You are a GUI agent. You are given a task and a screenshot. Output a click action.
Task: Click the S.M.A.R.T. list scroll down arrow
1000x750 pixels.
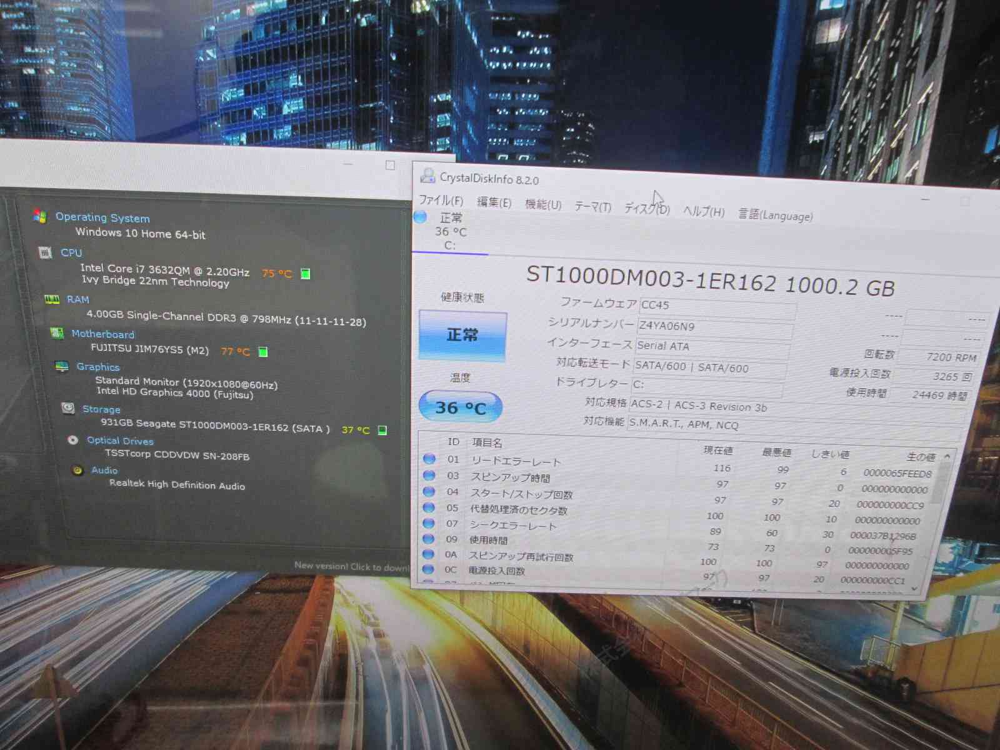tap(915, 588)
